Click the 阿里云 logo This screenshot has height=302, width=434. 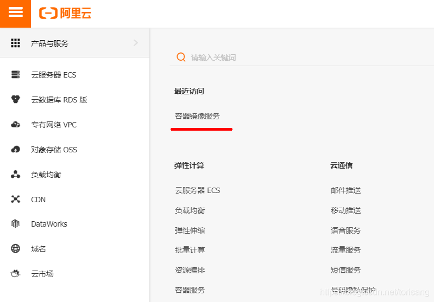pyautogui.click(x=65, y=13)
